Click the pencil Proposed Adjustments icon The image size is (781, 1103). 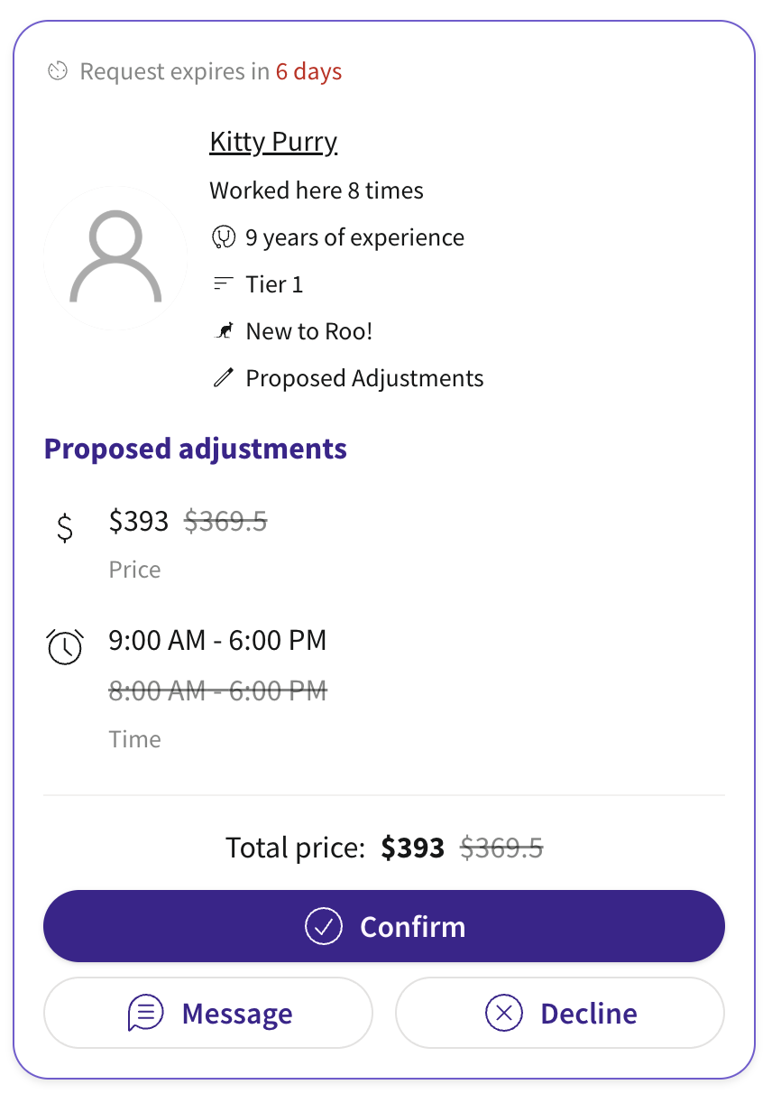coord(223,378)
